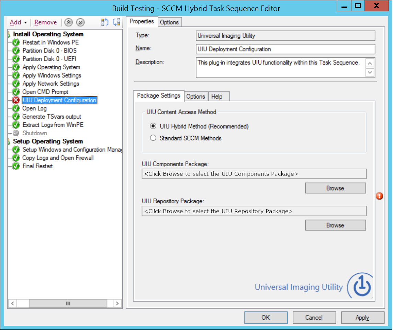Click the task tree scroll right arrow
Screen dimensions: 393x330
click(117, 304)
